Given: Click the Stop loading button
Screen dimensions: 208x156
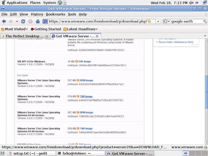Looking at the screenshot, I should tap(30, 21).
